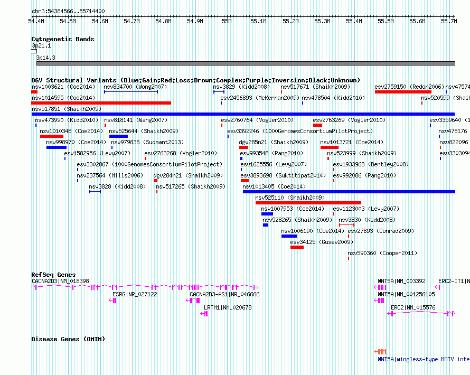Click the nsv1013405 (Coe2014) blue bar
Viewport: 470px width, 375px height.
pos(349,192)
